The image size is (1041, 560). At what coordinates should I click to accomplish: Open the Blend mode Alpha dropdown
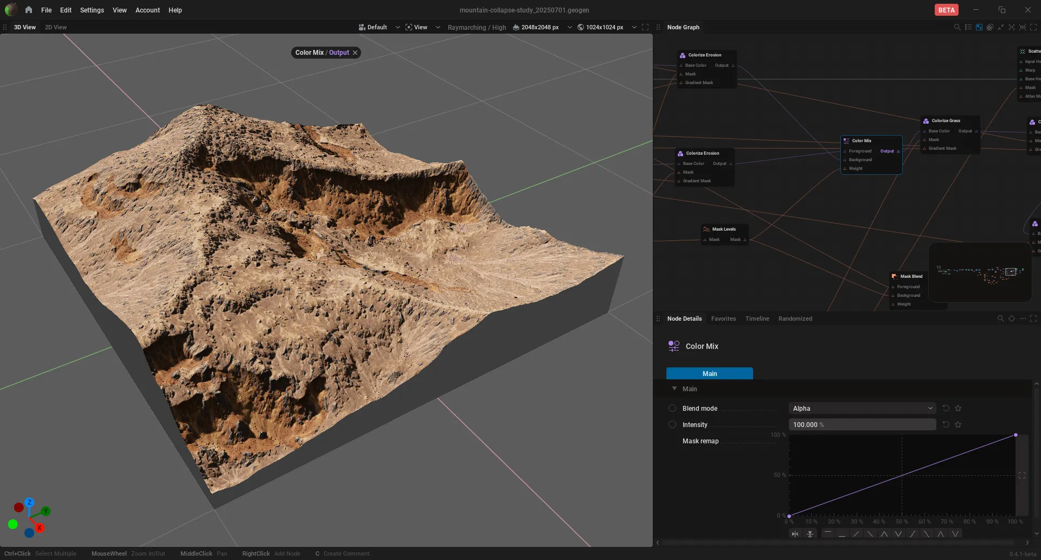coord(862,408)
